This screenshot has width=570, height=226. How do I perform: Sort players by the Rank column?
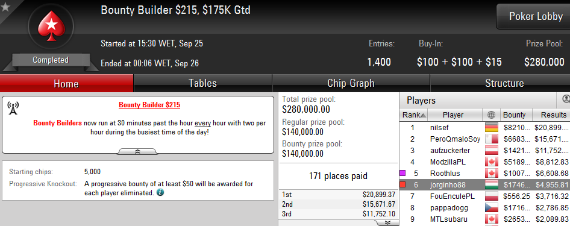(x=413, y=115)
